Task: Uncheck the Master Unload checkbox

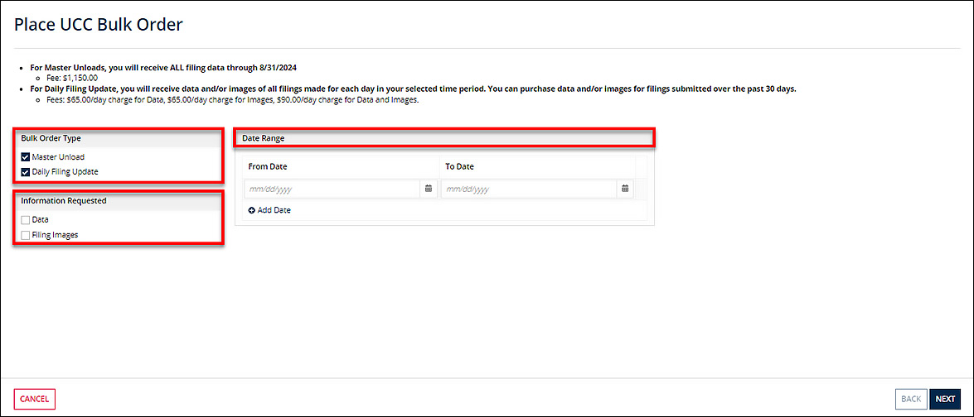Action: 26,157
